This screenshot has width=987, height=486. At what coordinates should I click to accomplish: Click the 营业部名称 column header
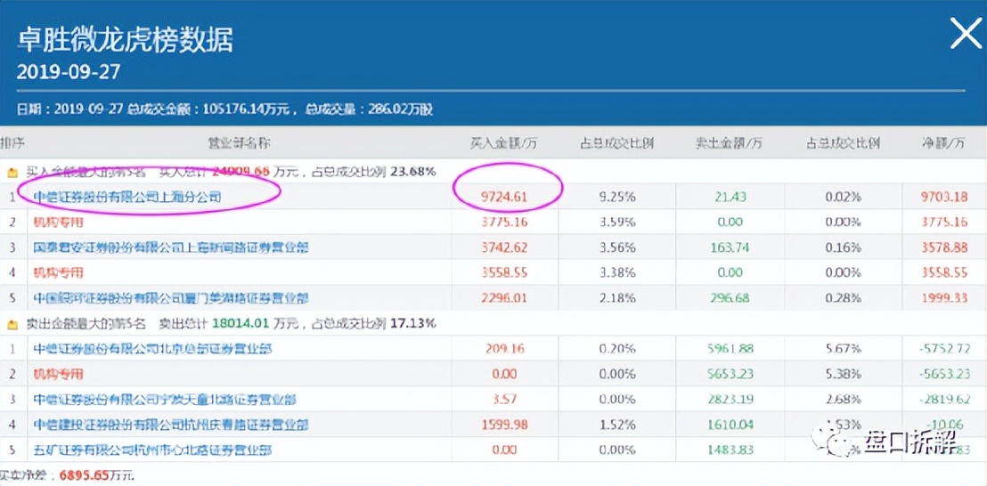click(240, 142)
